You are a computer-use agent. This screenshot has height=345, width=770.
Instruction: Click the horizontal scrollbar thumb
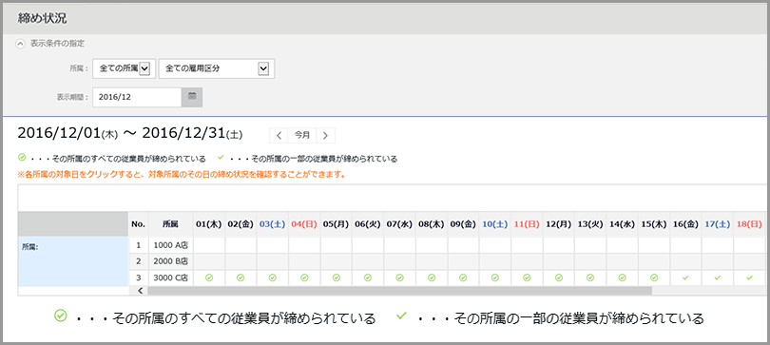coord(399,291)
